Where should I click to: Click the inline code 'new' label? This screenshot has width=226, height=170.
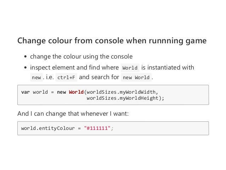[x=36, y=77]
